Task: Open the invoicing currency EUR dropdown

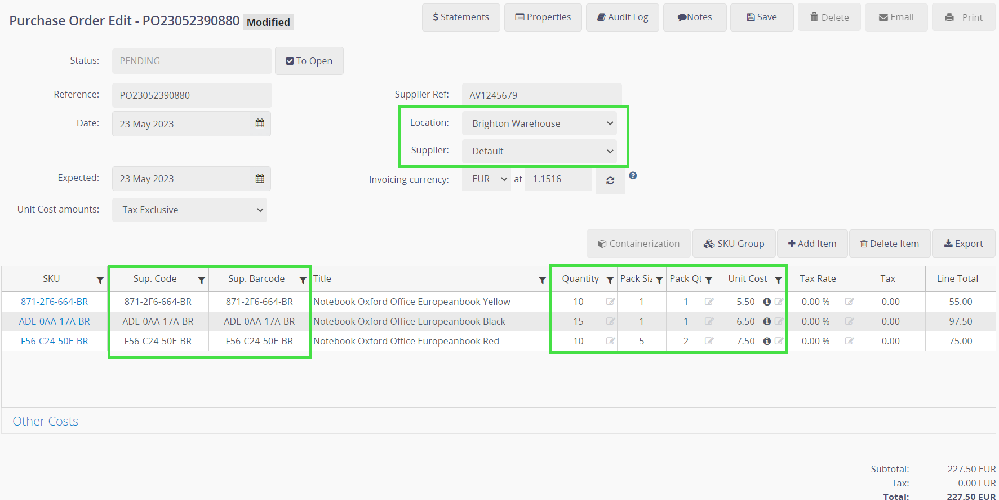Action: tap(486, 179)
